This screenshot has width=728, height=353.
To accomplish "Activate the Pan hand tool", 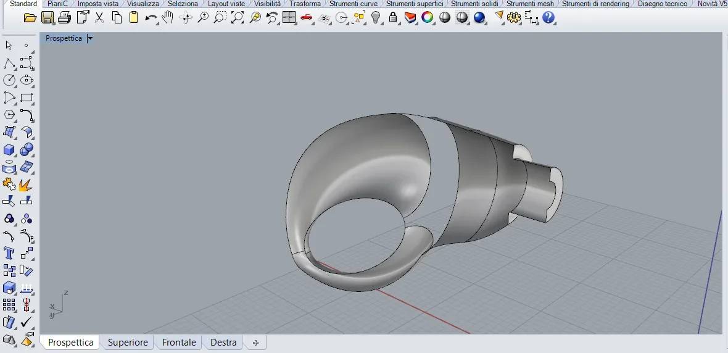I will click(x=168, y=18).
